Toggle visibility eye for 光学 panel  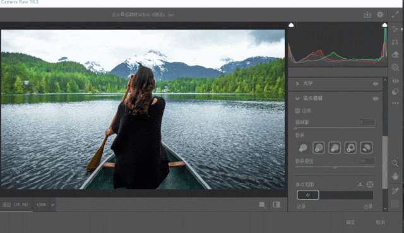click(x=376, y=84)
